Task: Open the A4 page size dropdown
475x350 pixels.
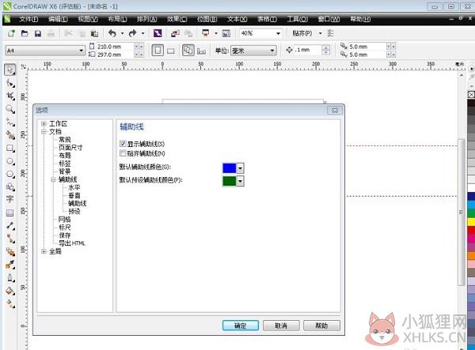Action: pos(82,51)
